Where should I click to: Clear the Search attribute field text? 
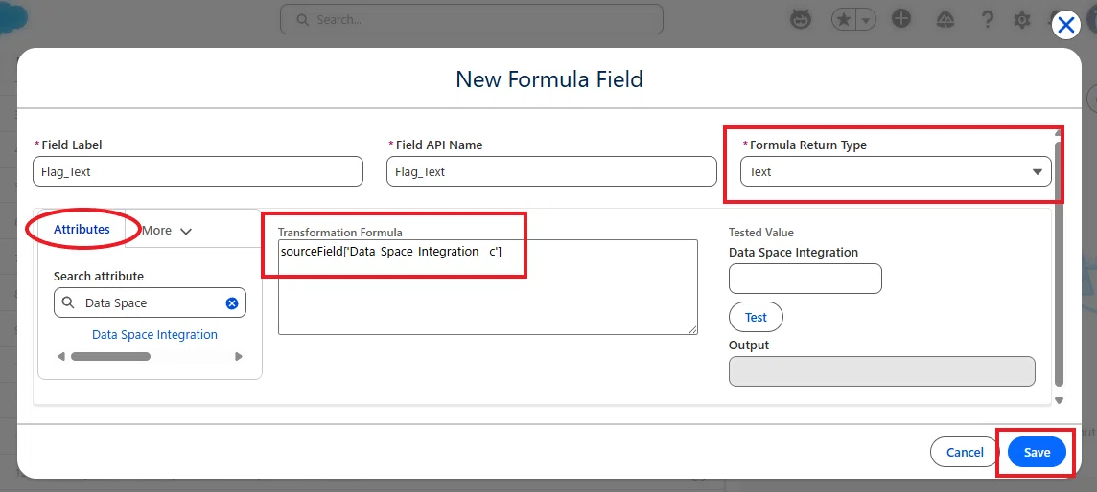point(232,302)
